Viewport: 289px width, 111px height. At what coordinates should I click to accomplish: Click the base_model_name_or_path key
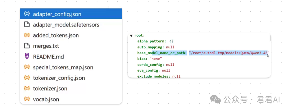click(162, 53)
